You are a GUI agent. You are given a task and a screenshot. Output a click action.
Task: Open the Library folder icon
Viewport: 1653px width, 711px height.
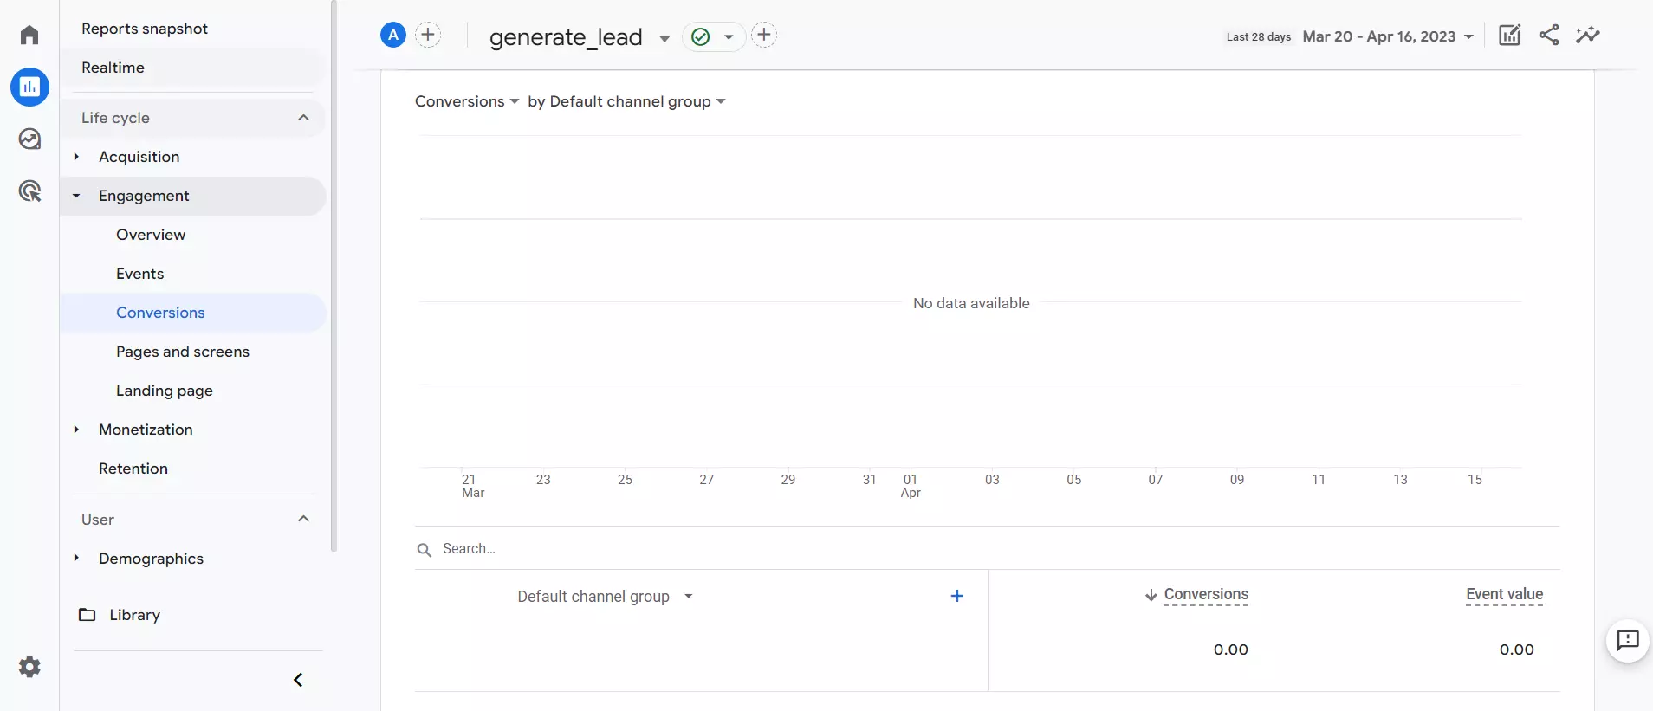[x=88, y=615]
